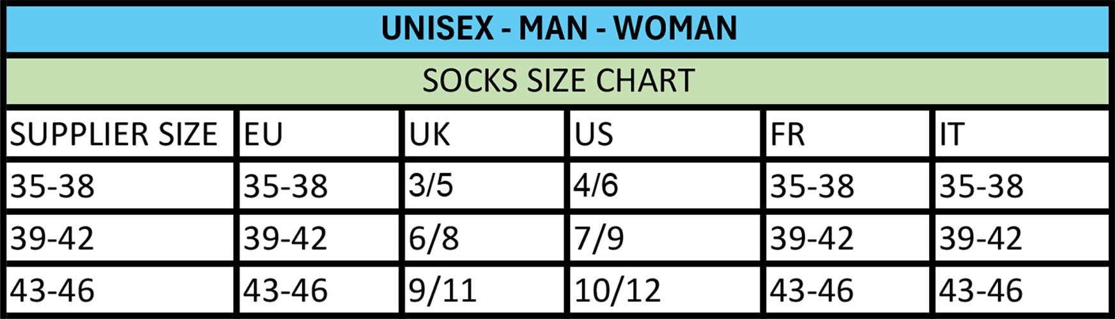The height and width of the screenshot is (319, 1115).
Task: Select the IT column header
Action: coord(951,134)
